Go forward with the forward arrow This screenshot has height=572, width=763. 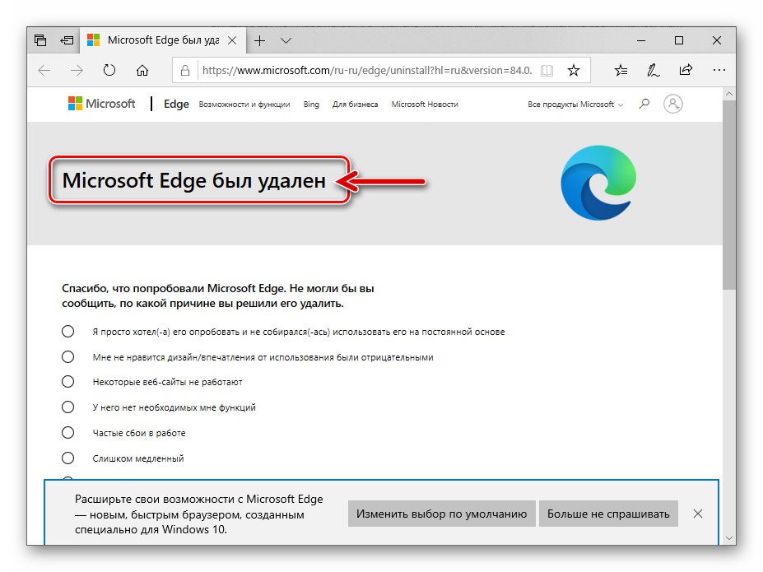[x=77, y=71]
